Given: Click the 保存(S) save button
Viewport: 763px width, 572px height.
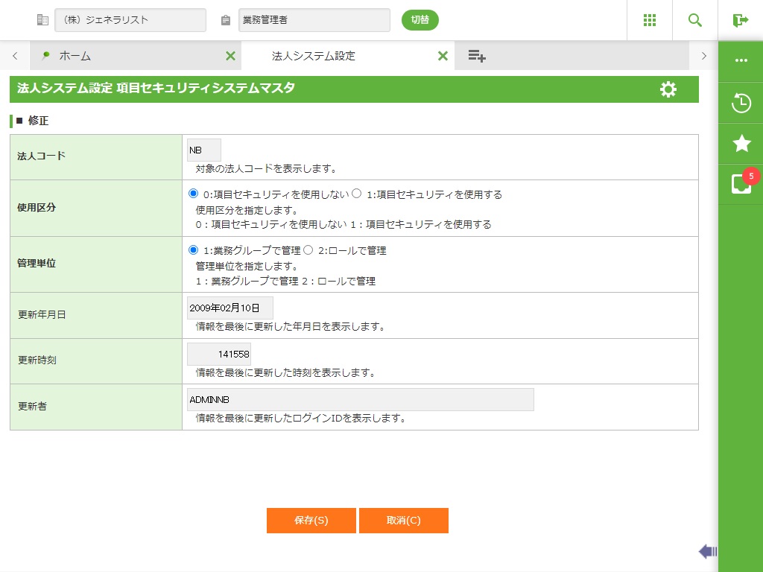Looking at the screenshot, I should click(311, 521).
